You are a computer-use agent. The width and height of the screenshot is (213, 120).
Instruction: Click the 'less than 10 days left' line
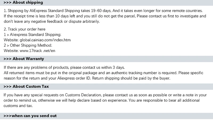click(x=105, y=16)
